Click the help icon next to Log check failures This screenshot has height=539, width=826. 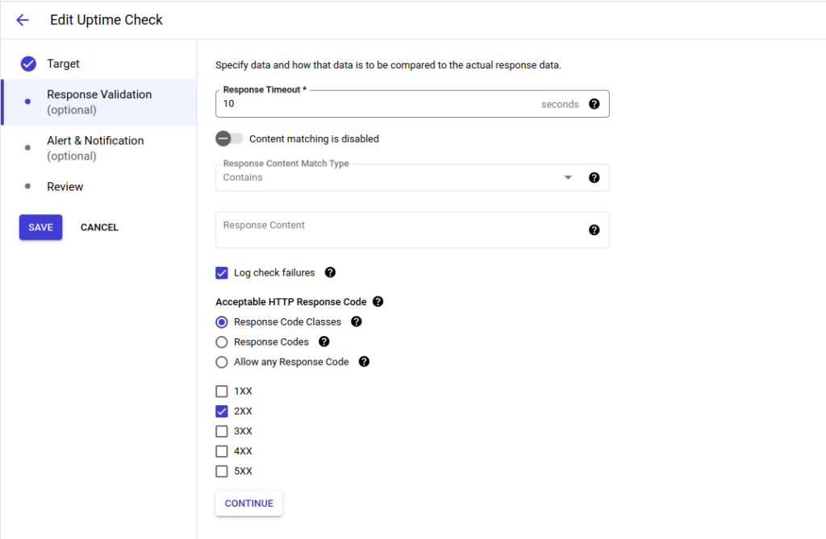click(330, 272)
